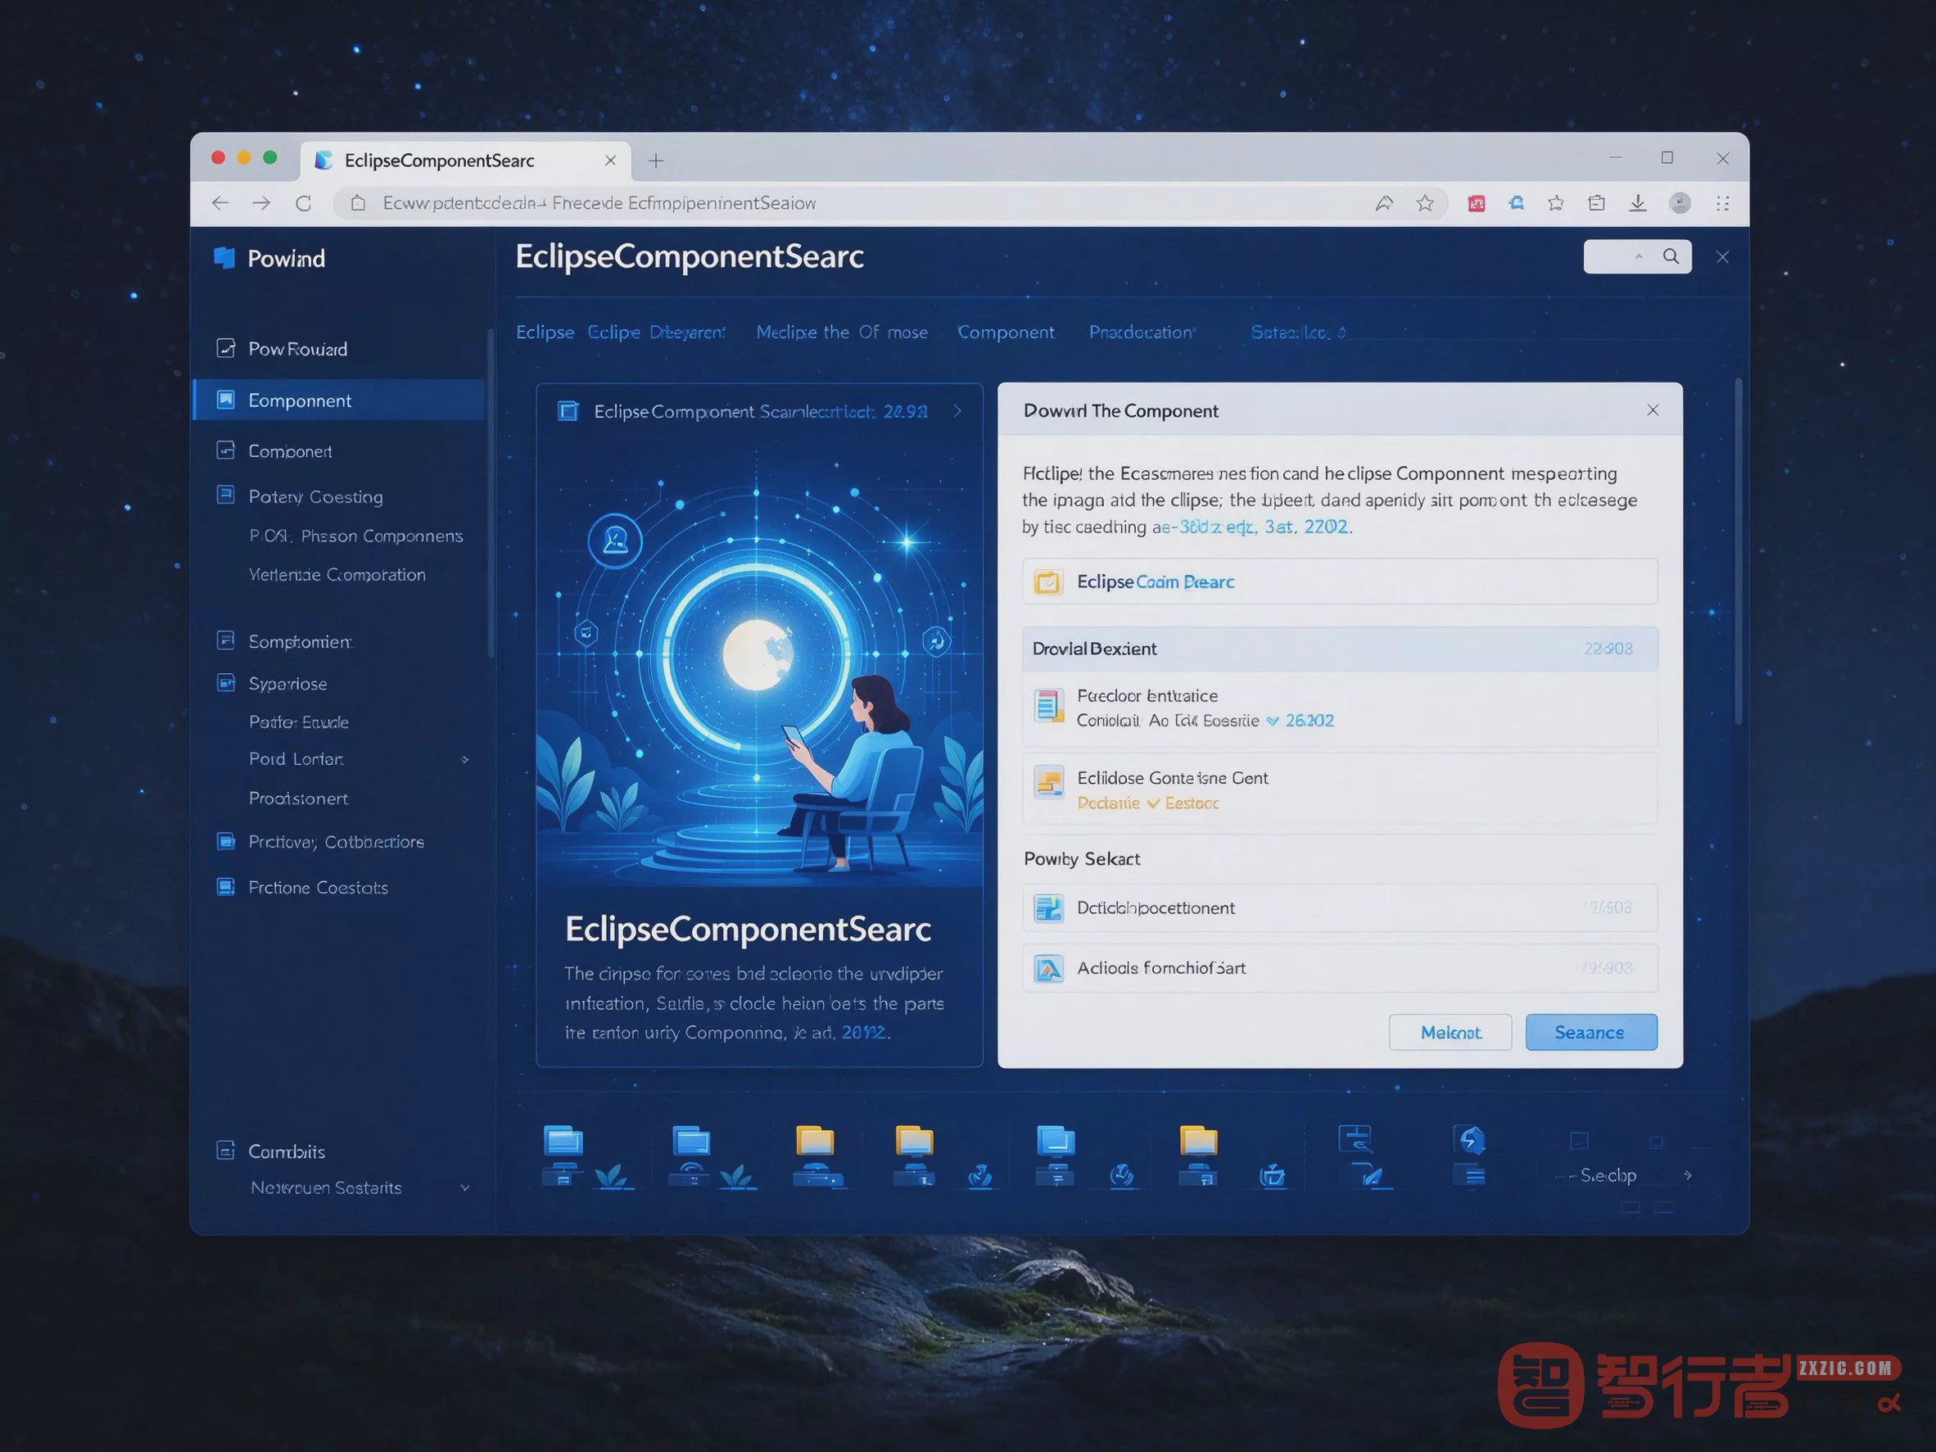
Task: Click the Seaance button
Action: point(1590,1033)
